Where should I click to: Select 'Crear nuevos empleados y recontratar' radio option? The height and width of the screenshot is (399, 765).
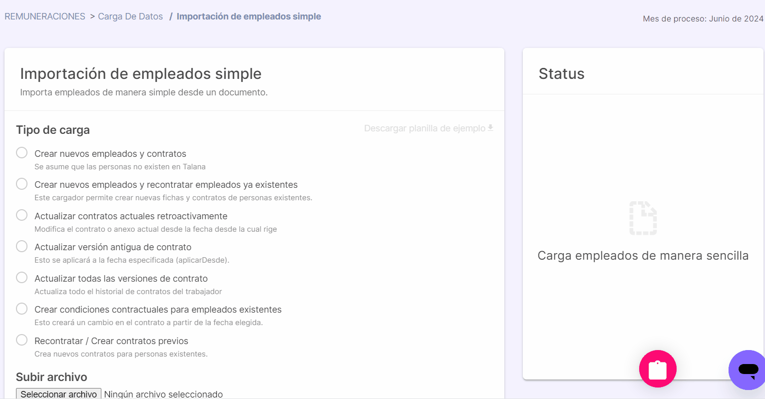point(21,184)
